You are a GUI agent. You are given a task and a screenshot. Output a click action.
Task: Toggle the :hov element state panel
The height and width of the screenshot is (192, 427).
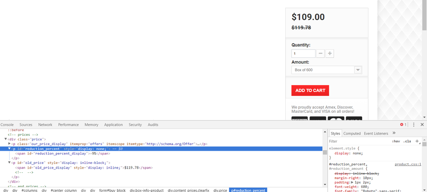396,141
